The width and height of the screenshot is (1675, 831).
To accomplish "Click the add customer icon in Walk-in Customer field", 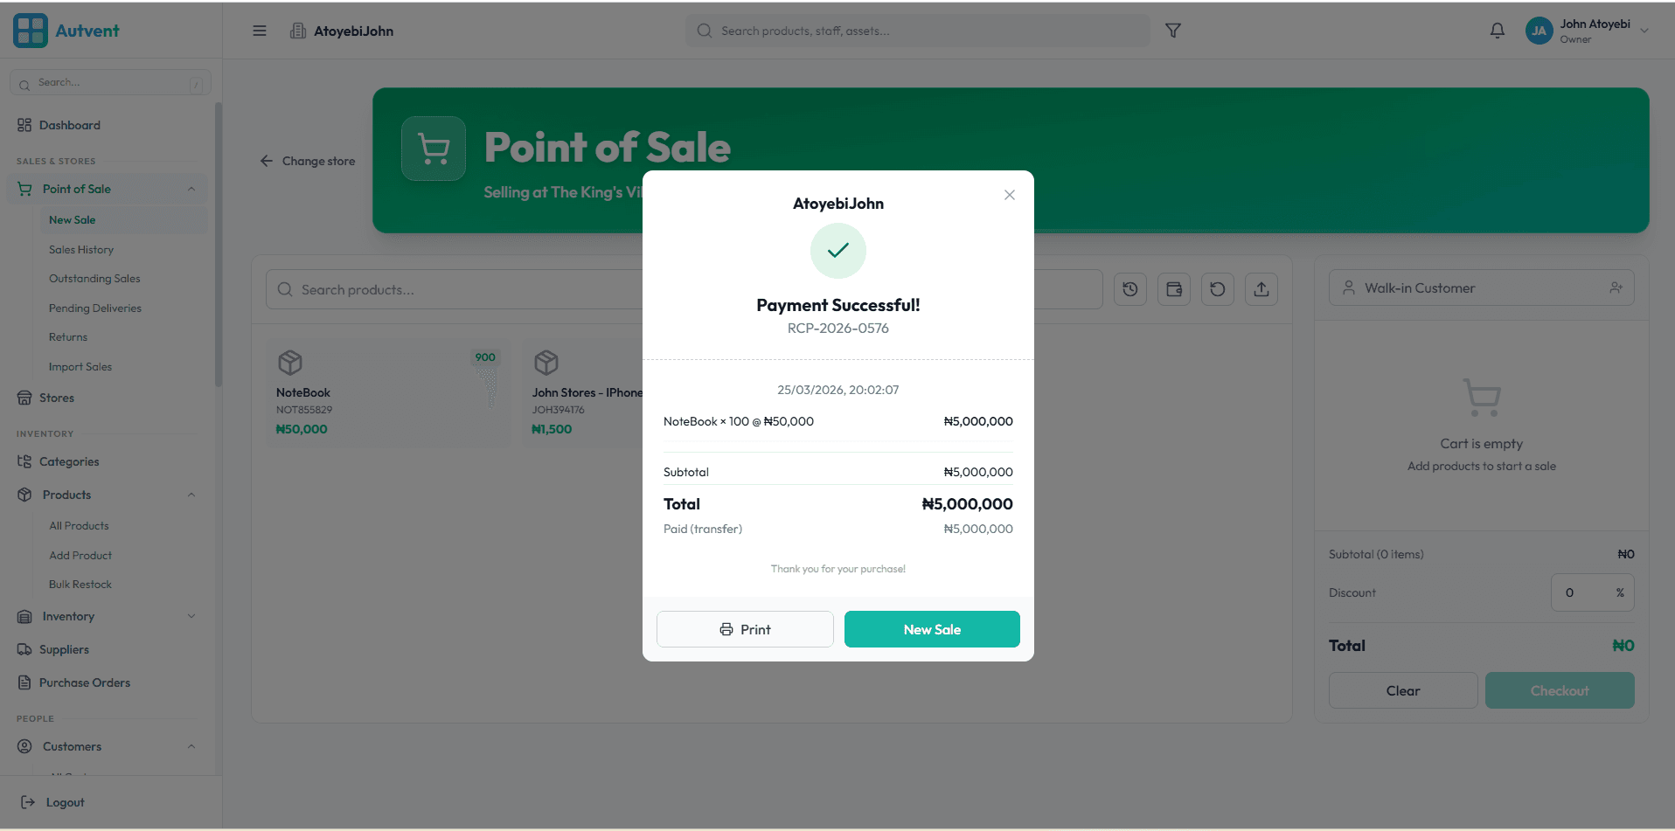I will coord(1616,287).
